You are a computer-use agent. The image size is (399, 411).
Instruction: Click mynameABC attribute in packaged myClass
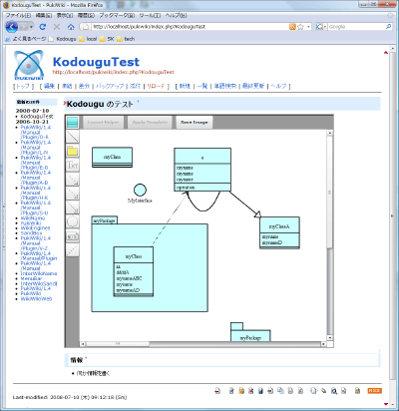pyautogui.click(x=129, y=278)
